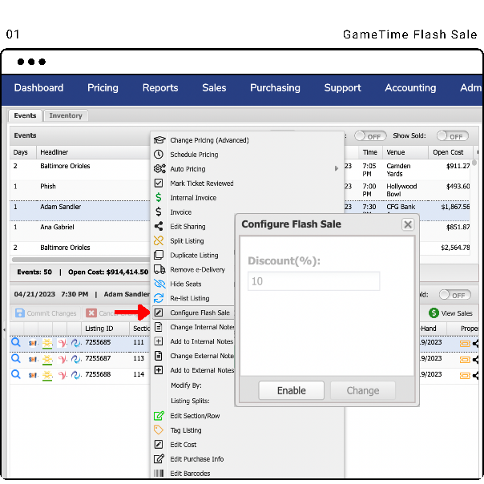484x484 pixels.
Task: Click magnifier icon for listing 7255687
Action: pyautogui.click(x=16, y=359)
